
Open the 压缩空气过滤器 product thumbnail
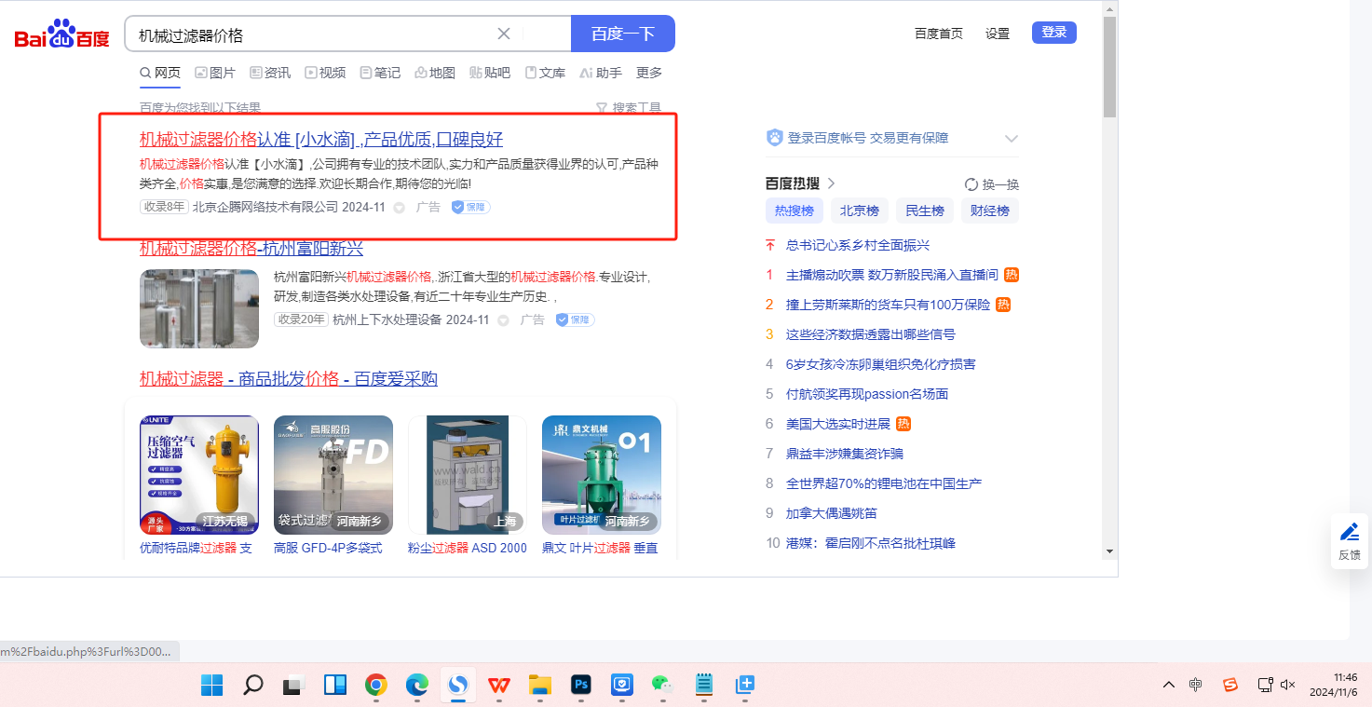[199, 475]
